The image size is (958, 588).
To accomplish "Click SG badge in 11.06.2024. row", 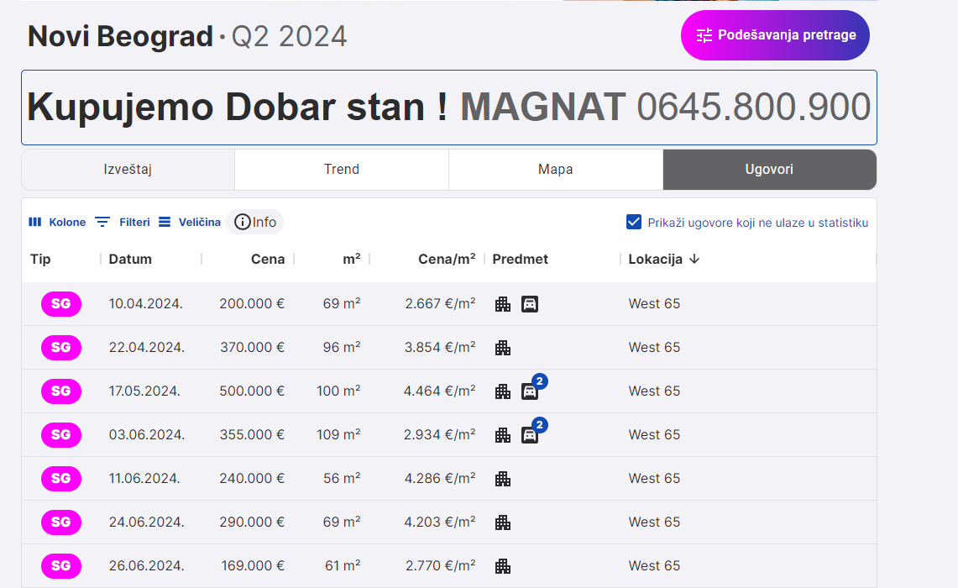I will (61, 479).
